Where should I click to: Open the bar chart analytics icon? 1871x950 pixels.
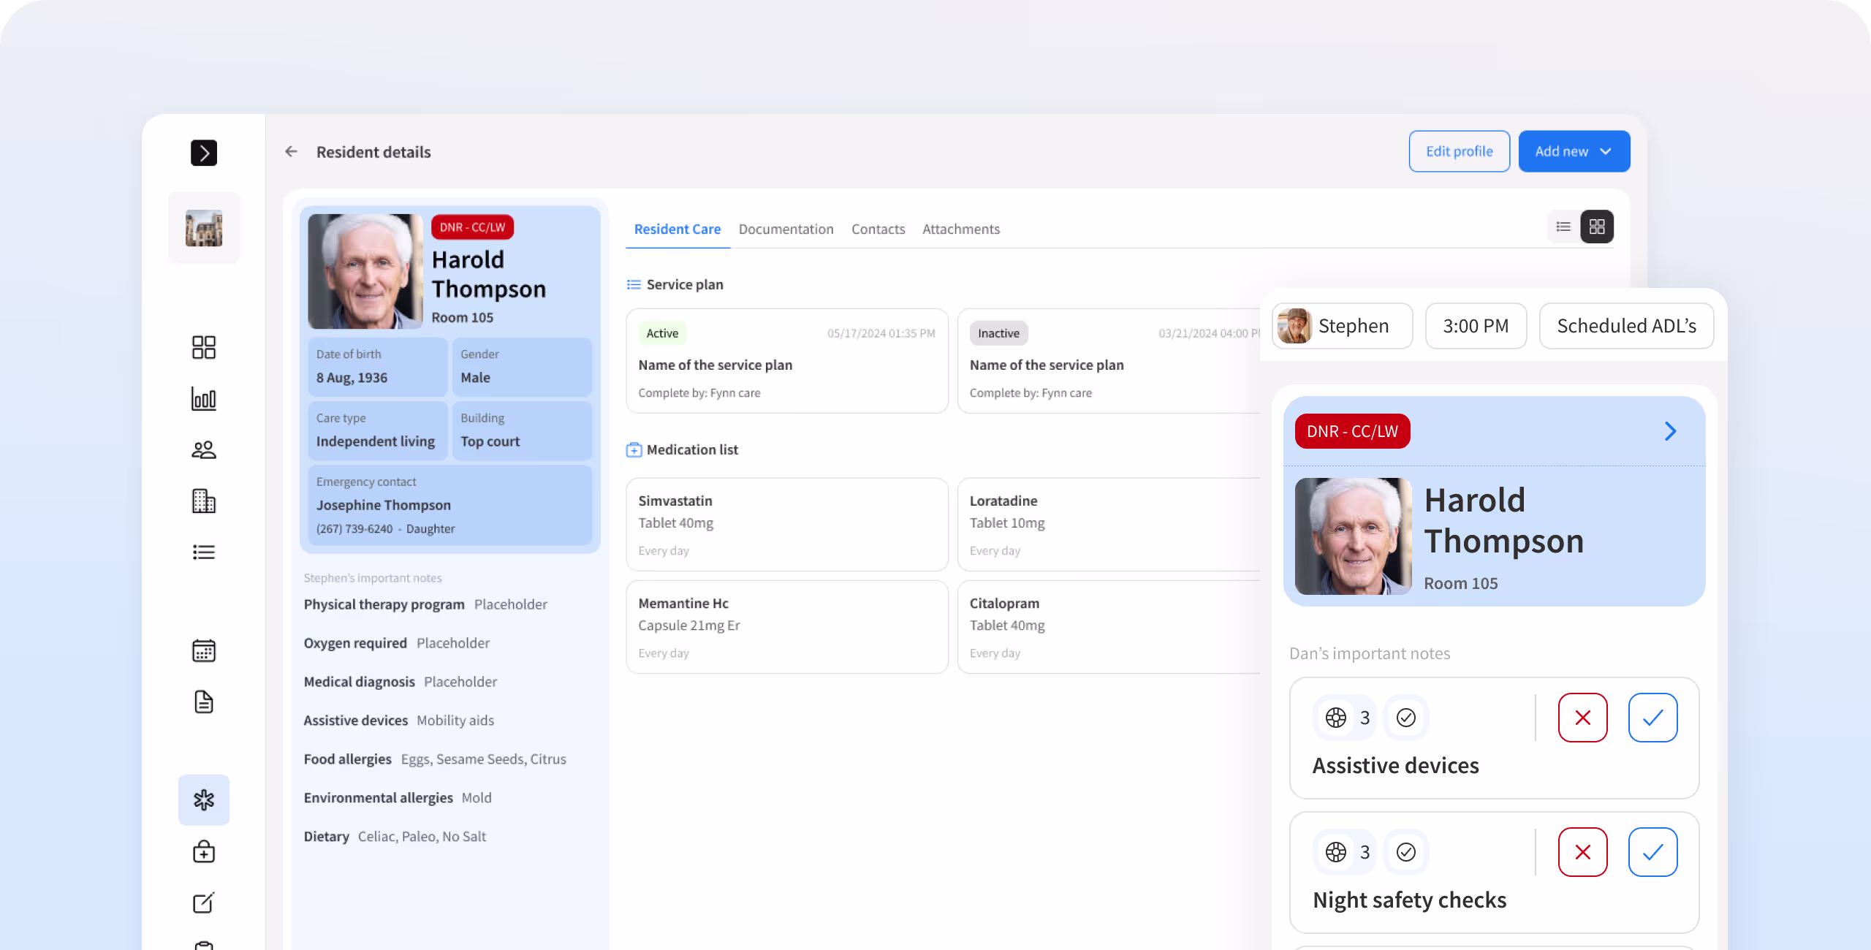point(204,399)
